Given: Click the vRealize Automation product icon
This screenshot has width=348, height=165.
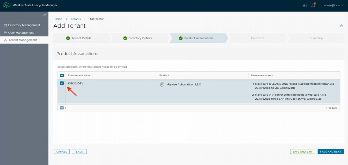Looking at the screenshot, I should point(162,84).
